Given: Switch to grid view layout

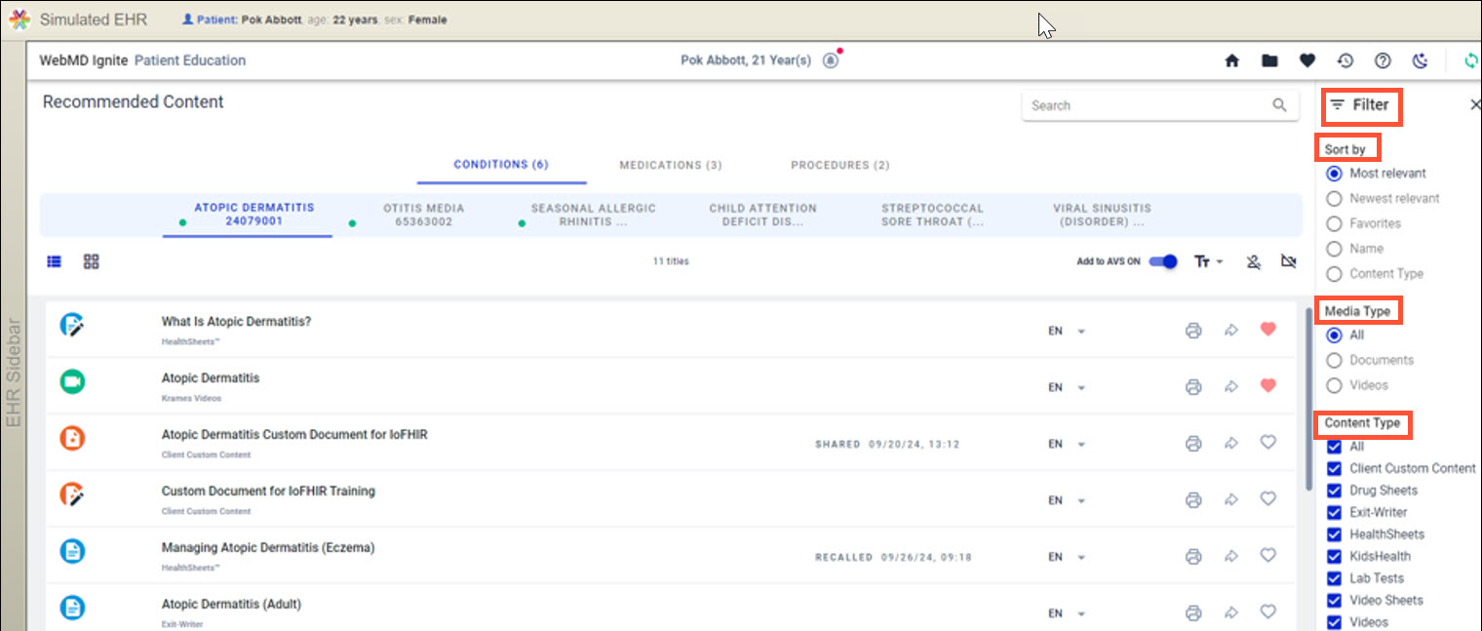Looking at the screenshot, I should coord(92,261).
